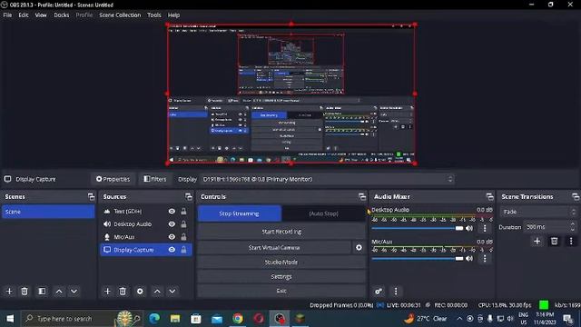The width and height of the screenshot is (581, 327).
Task: Add a new source with plus icon
Action: (x=107, y=292)
